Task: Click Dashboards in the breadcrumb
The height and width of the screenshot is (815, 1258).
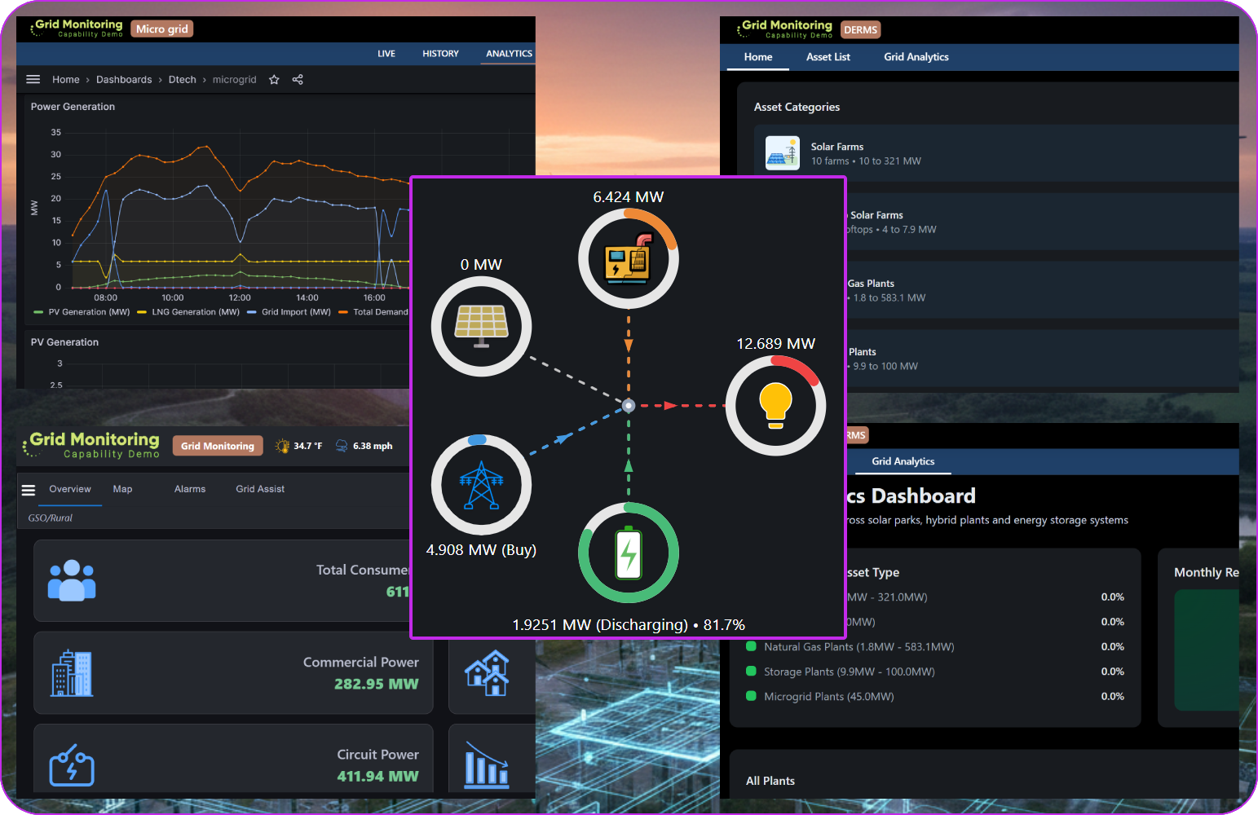Action: click(124, 79)
